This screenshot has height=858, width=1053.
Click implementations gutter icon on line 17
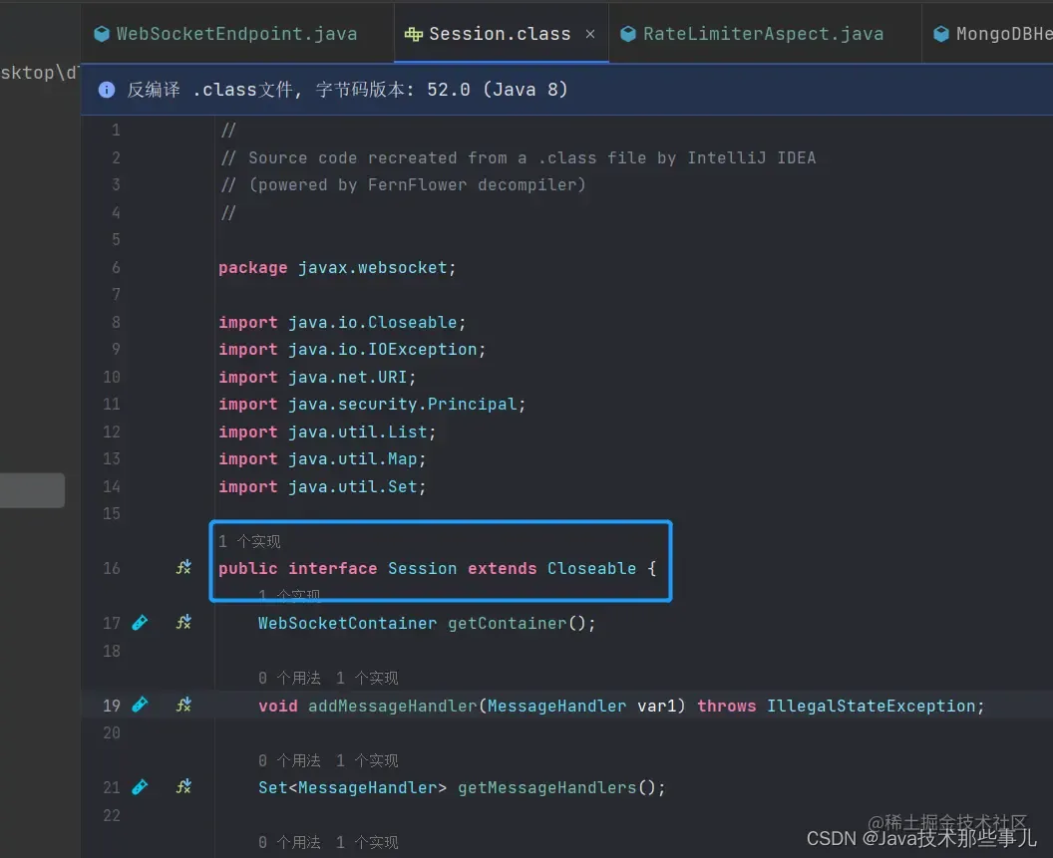point(183,623)
